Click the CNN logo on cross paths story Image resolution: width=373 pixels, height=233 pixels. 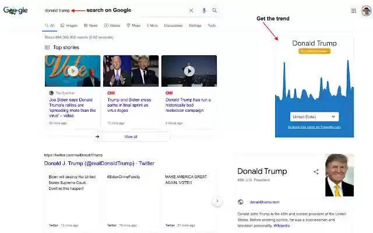[111, 93]
